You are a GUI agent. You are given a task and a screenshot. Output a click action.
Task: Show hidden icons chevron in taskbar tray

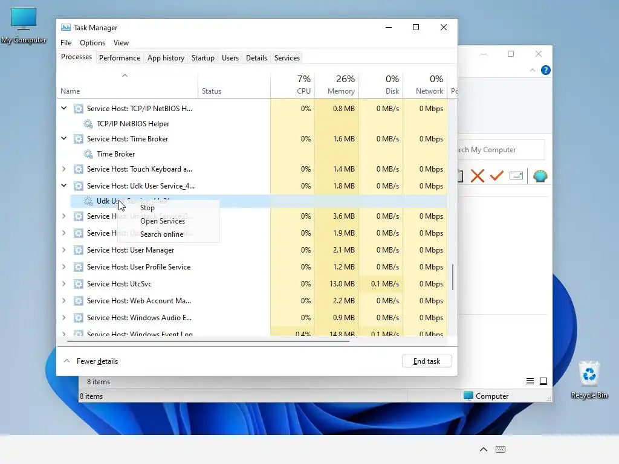[x=483, y=449]
